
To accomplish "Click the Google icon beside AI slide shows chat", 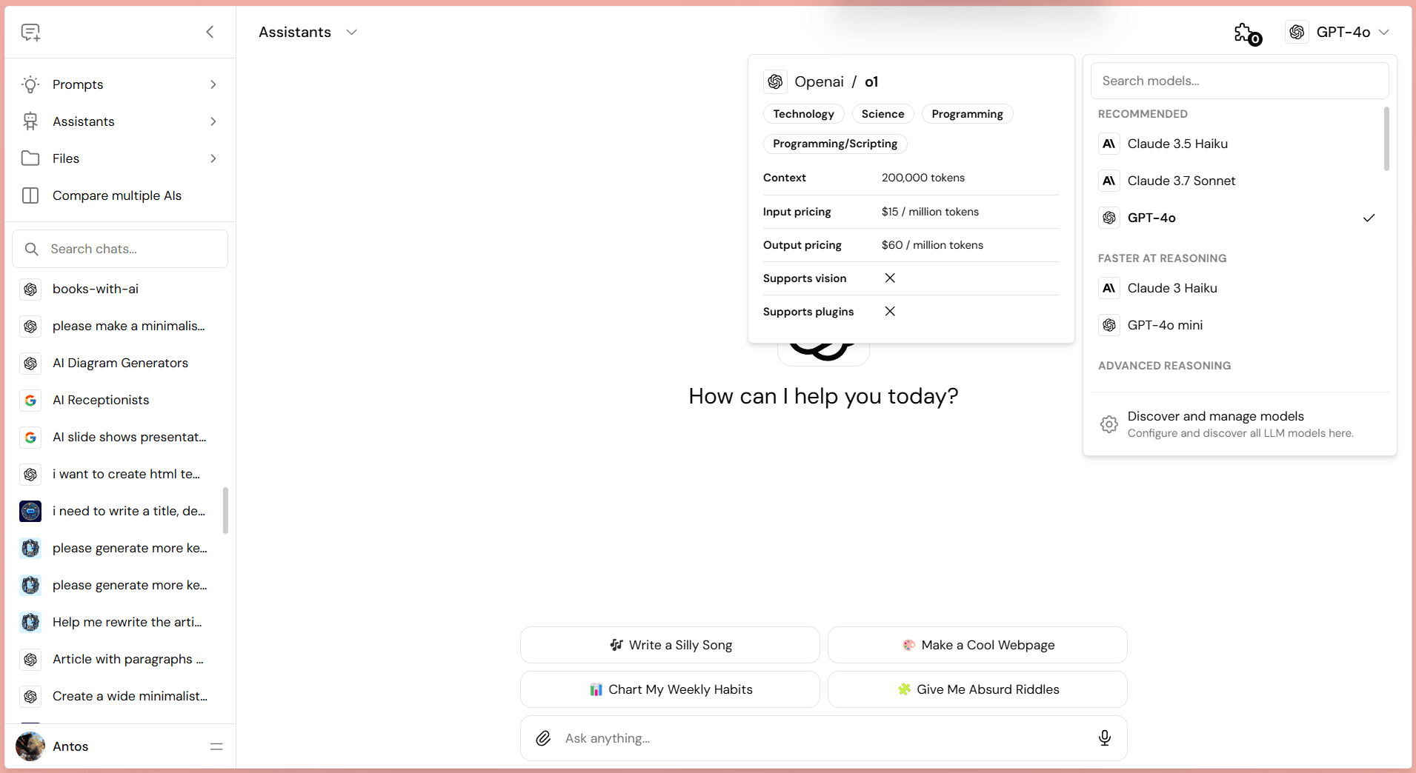I will click(x=30, y=437).
